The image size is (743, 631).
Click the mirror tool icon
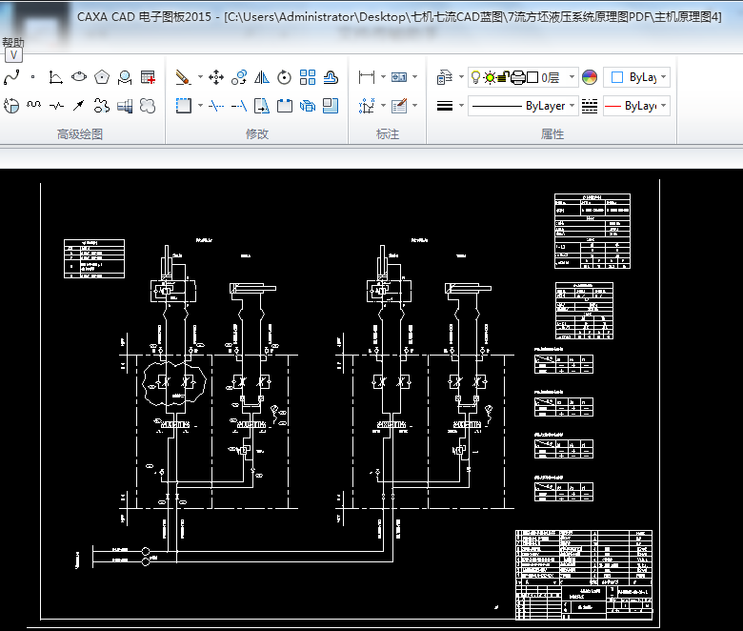click(262, 77)
